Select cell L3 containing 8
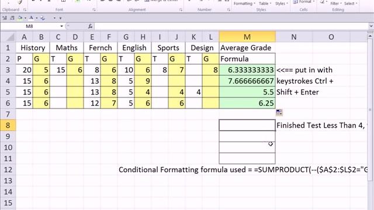The width and height of the screenshot is (374, 210). click(x=210, y=70)
